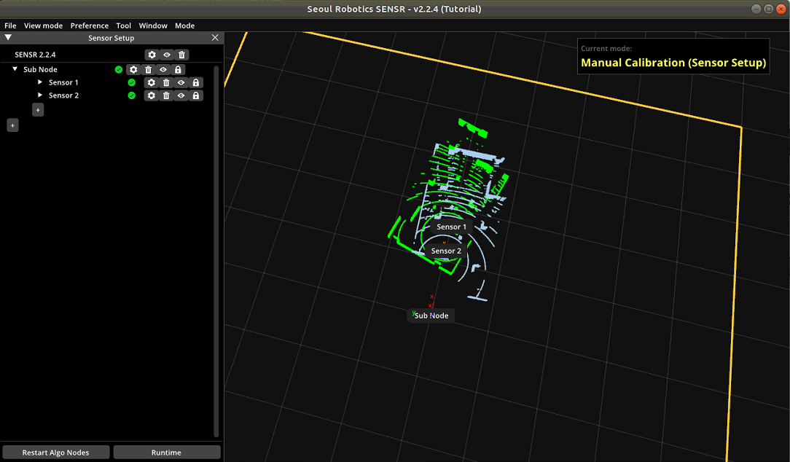Open settings gear for Sensor 1
The height and width of the screenshot is (462, 790).
click(151, 83)
